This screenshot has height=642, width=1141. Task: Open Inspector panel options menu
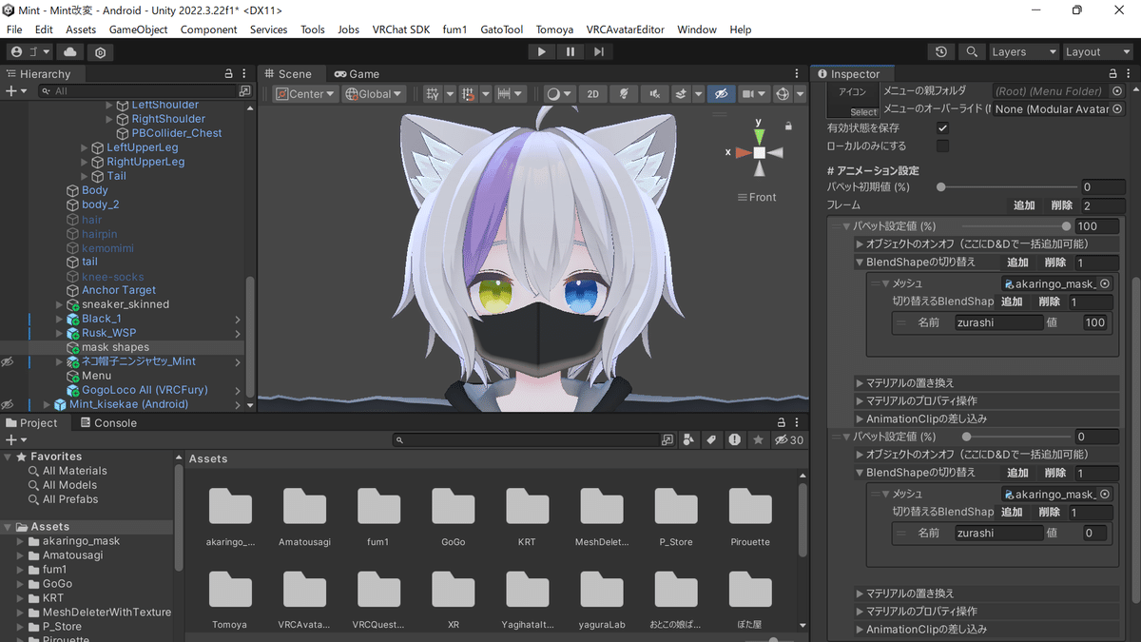1127,73
